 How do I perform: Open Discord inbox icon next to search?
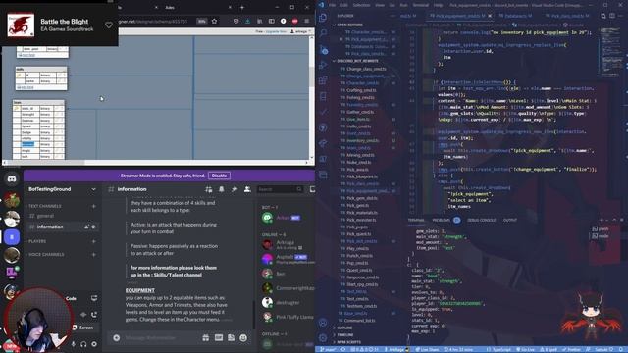tap(312, 189)
